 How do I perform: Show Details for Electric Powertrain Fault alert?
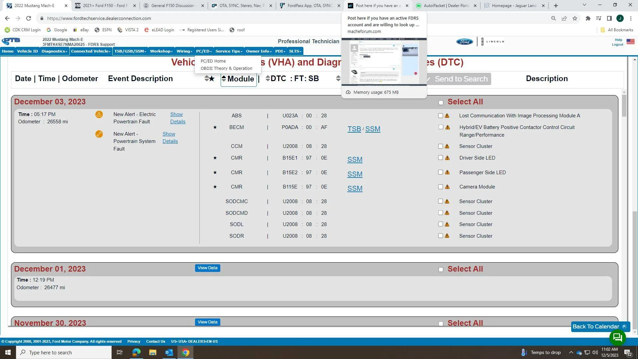178,118
